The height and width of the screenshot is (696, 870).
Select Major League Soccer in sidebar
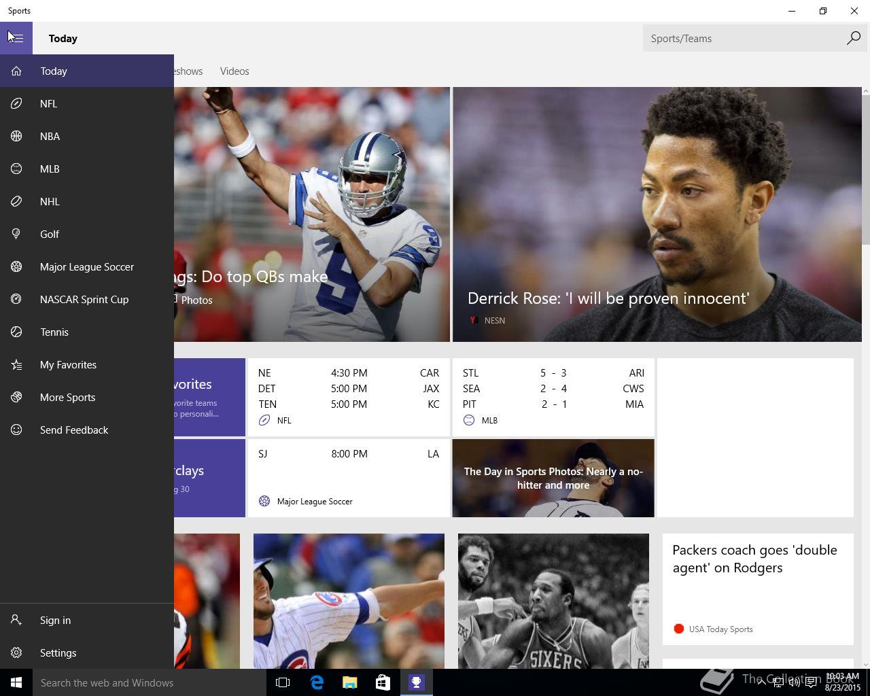click(87, 266)
